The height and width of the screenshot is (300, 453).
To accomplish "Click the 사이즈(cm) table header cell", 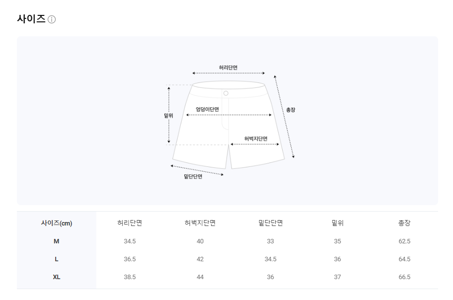I will (57, 223).
